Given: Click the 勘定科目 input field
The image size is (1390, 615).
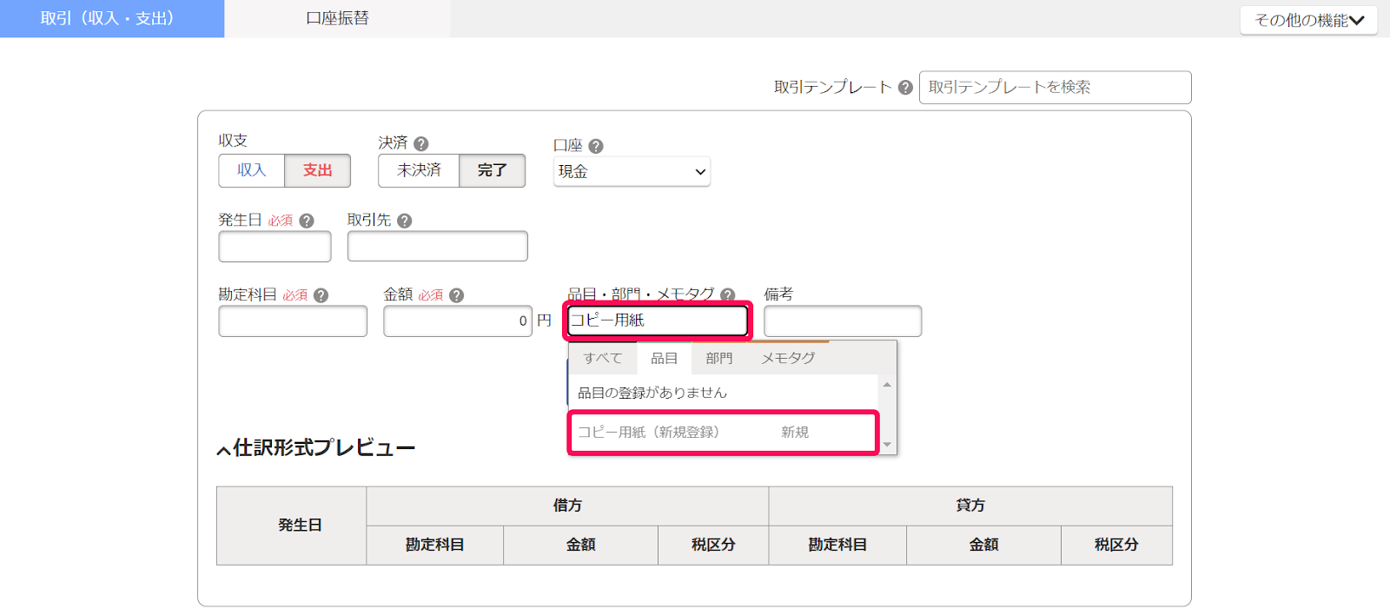Looking at the screenshot, I should (x=293, y=321).
